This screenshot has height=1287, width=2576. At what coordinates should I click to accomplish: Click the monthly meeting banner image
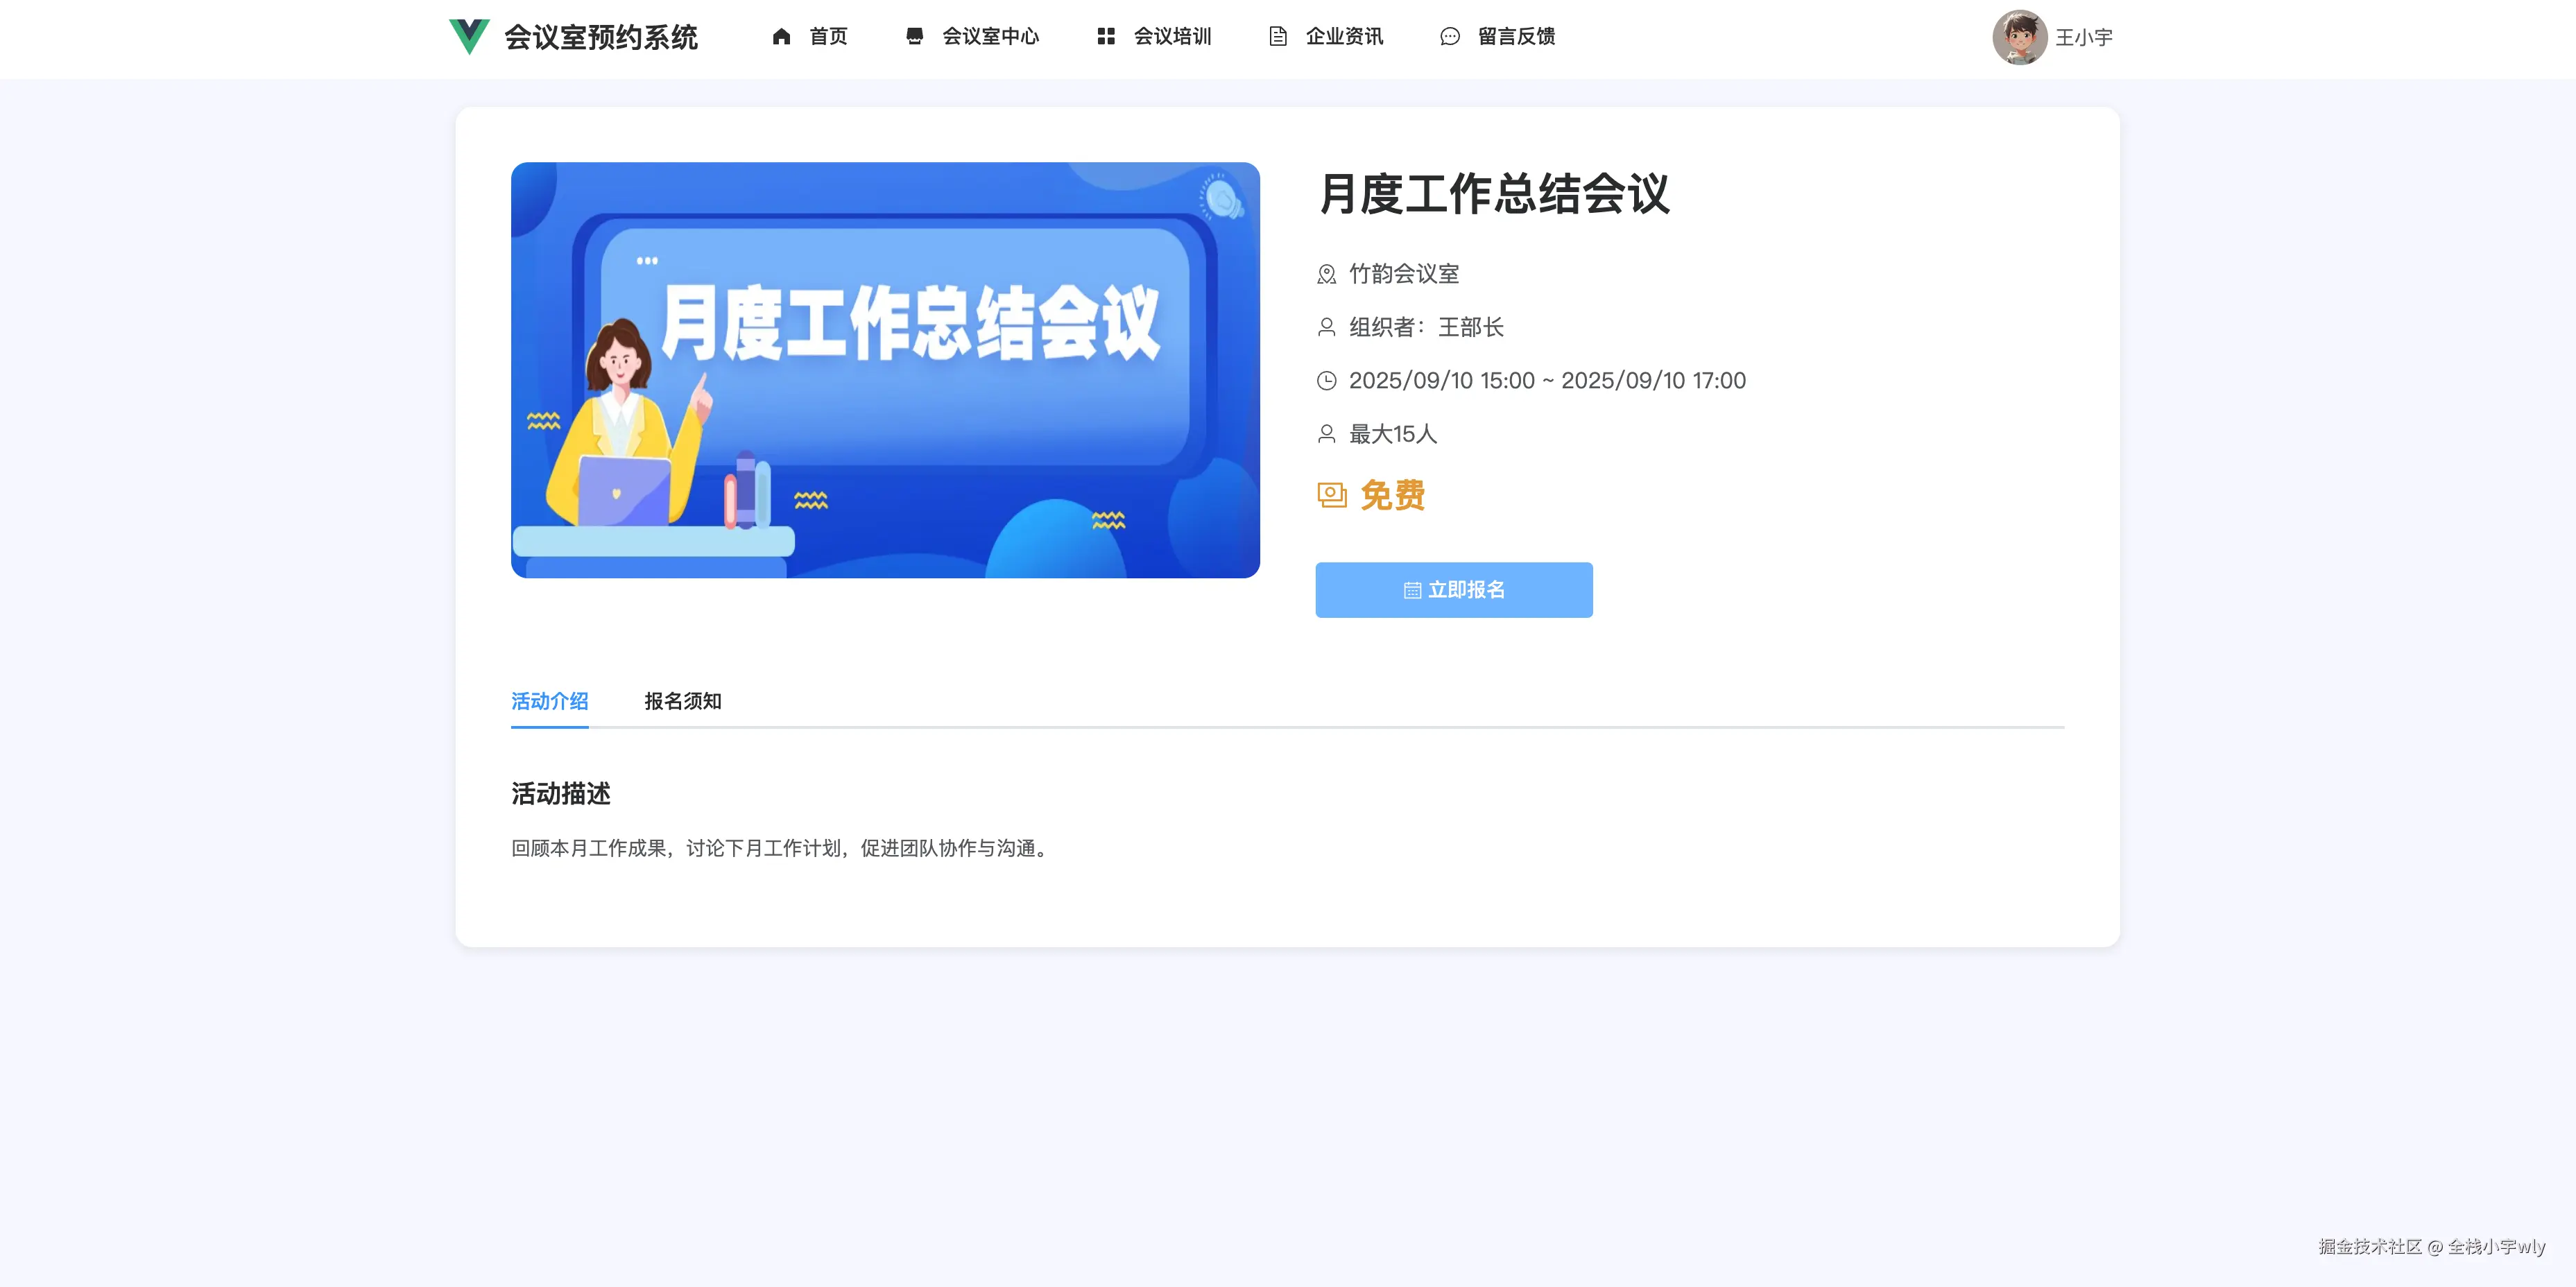[x=886, y=370]
